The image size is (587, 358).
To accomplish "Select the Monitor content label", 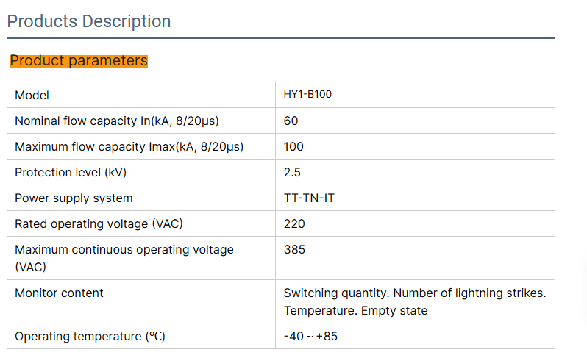I will (x=59, y=293).
